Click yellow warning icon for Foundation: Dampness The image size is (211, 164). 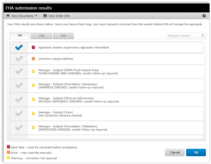click(33, 86)
